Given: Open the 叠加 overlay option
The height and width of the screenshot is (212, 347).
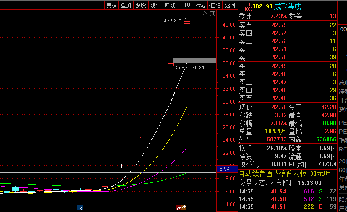Looking at the screenshot, I should (x=126, y=5).
